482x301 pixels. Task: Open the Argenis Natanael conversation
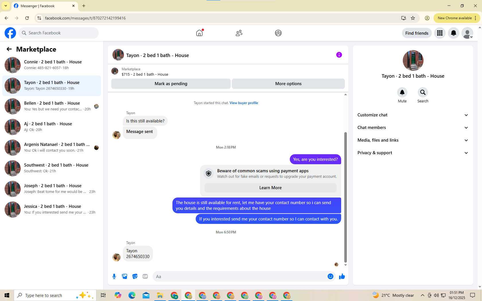pyautogui.click(x=52, y=148)
